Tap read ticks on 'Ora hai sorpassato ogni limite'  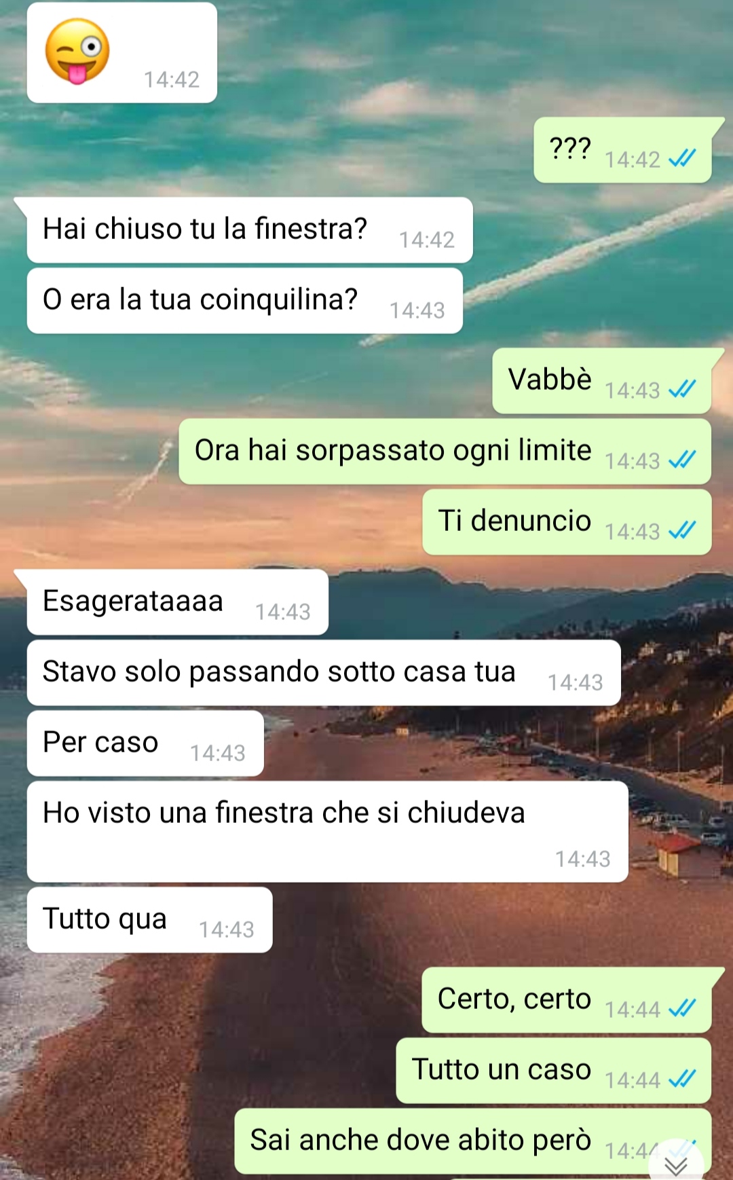pyautogui.click(x=682, y=460)
